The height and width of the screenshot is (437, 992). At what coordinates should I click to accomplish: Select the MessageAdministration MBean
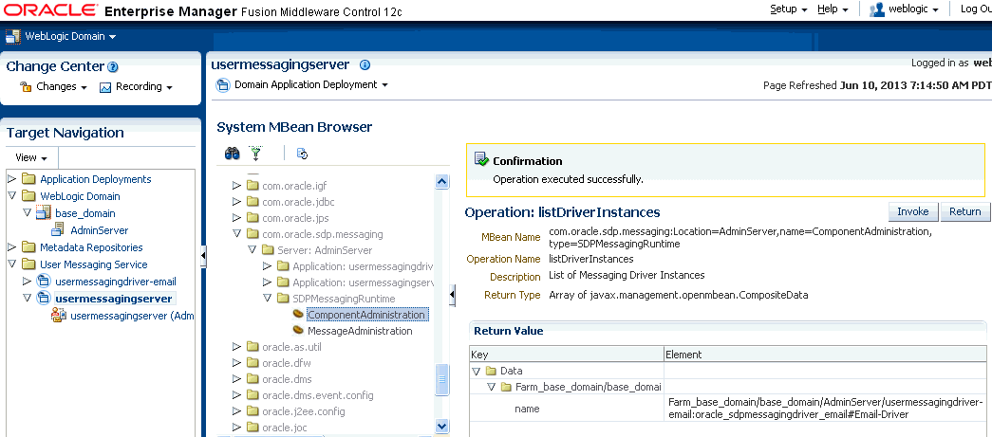(x=360, y=331)
